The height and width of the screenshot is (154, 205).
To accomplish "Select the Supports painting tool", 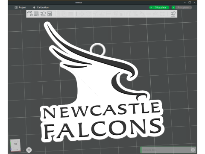I will pyautogui.click(x=122, y=14).
